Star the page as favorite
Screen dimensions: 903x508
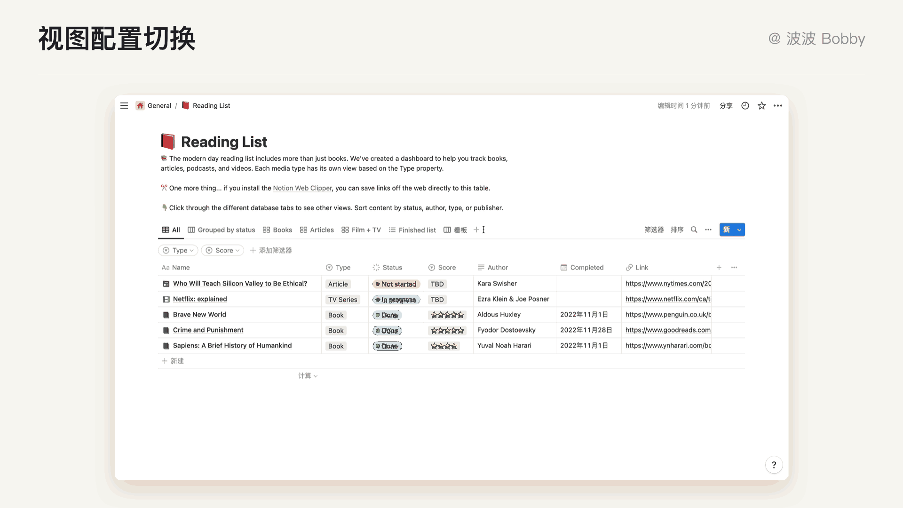click(x=761, y=106)
